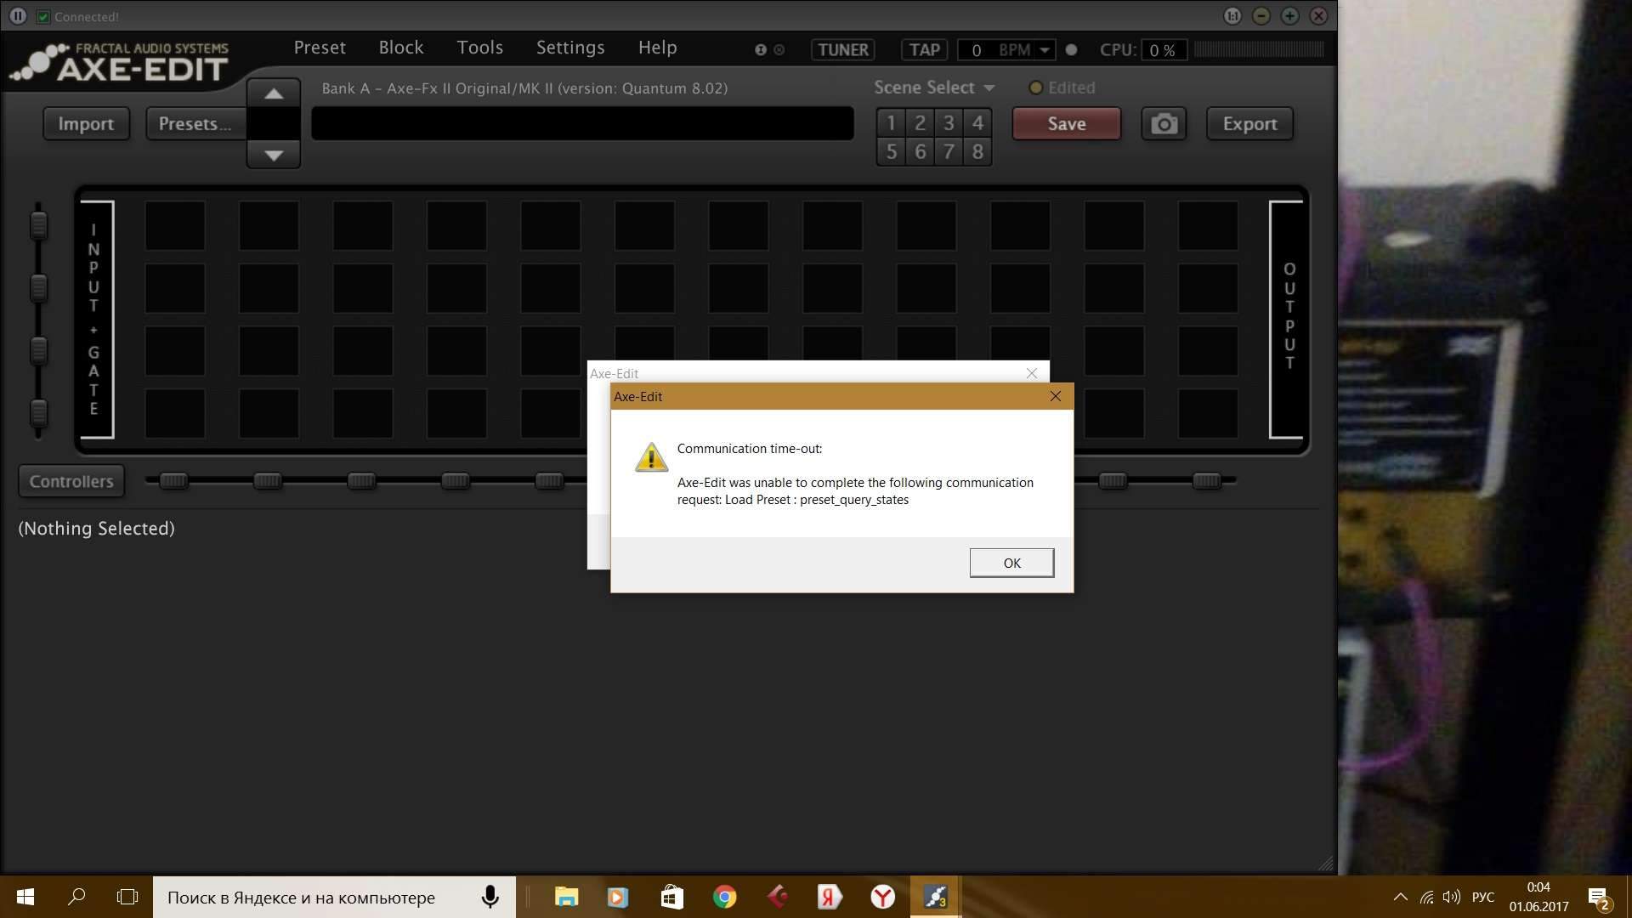The height and width of the screenshot is (918, 1632).
Task: Click the TUNER button
Action: pos(842,50)
